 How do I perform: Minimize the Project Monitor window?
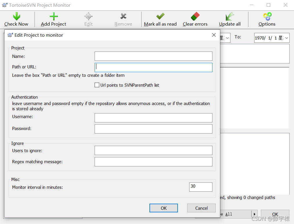click(x=252, y=5)
